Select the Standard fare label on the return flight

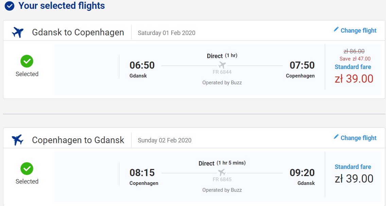tap(353, 167)
